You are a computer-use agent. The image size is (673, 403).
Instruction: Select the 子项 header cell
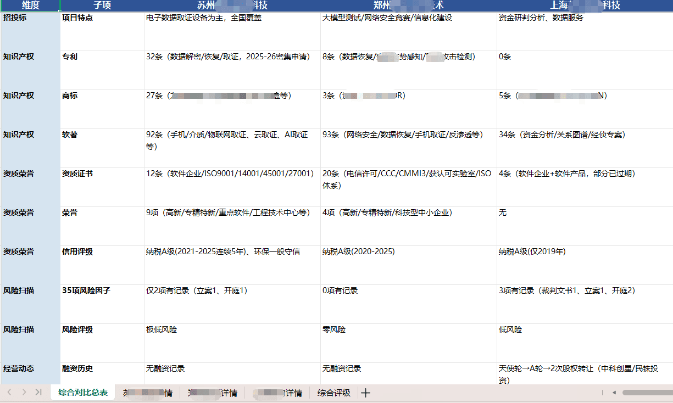(x=102, y=5)
